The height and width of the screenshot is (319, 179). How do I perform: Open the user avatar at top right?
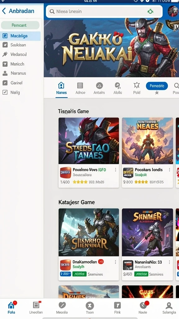click(x=173, y=11)
